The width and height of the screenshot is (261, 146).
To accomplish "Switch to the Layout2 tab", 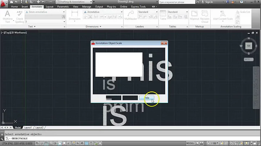I will pos(39,128).
